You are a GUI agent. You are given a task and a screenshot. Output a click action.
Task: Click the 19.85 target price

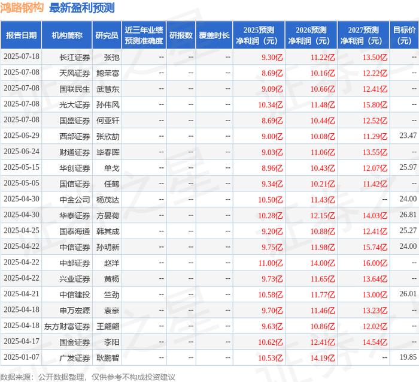408,357
